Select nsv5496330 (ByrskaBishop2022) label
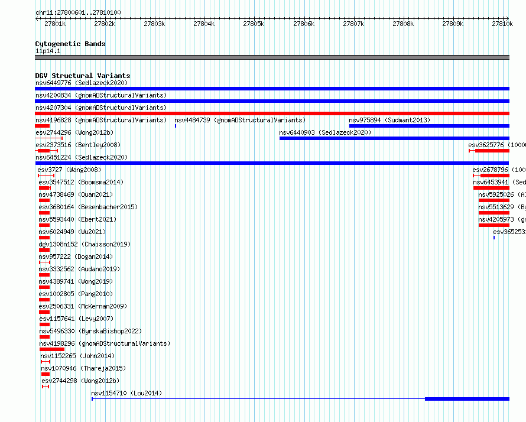This screenshot has height=422, width=526. point(90,331)
